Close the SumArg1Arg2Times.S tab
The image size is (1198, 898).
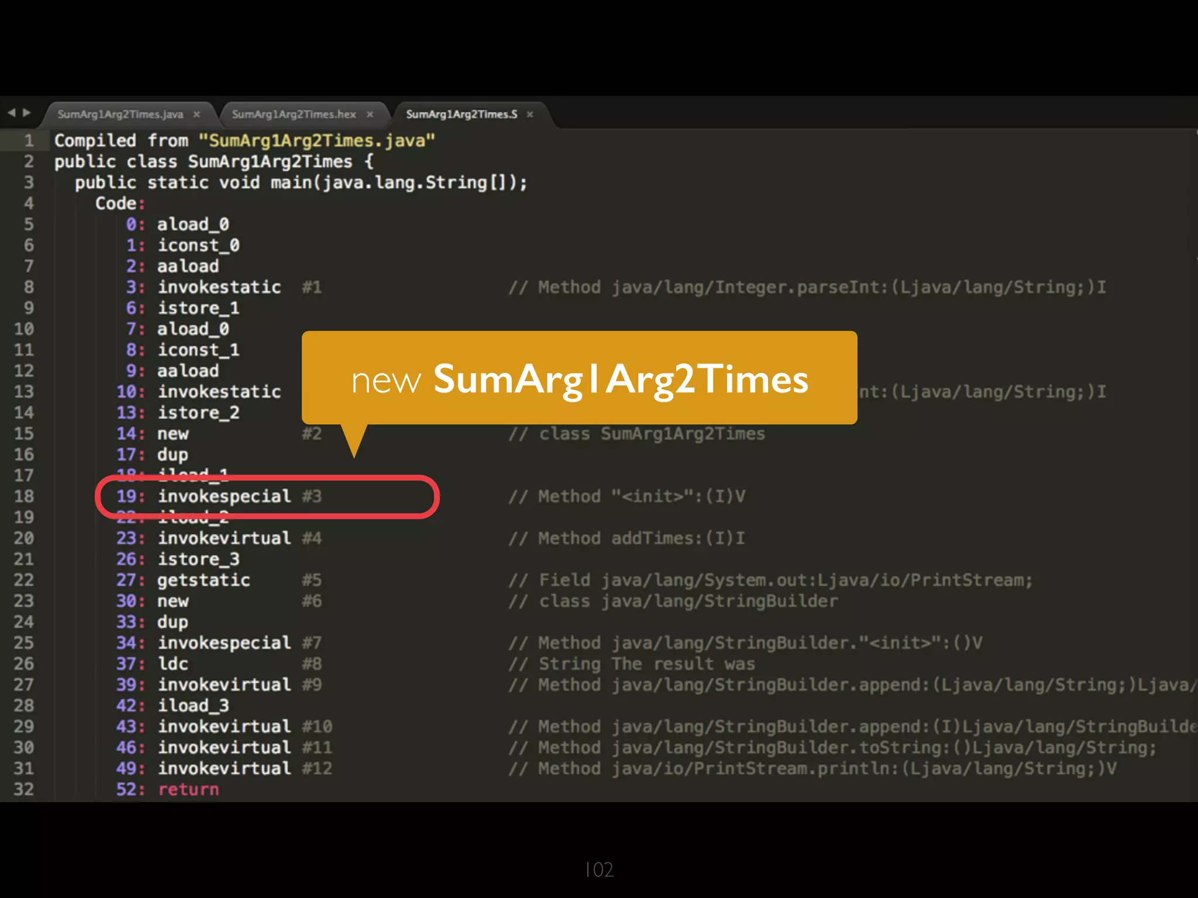[530, 115]
